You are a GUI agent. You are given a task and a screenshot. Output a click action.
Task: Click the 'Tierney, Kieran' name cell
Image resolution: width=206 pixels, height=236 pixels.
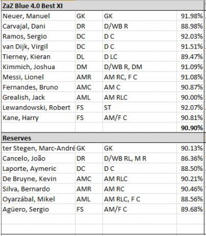click(x=38, y=57)
